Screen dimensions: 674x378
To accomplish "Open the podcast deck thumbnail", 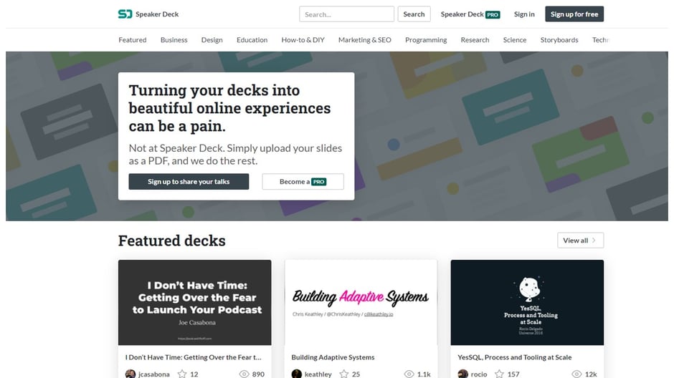I will pos(195,303).
